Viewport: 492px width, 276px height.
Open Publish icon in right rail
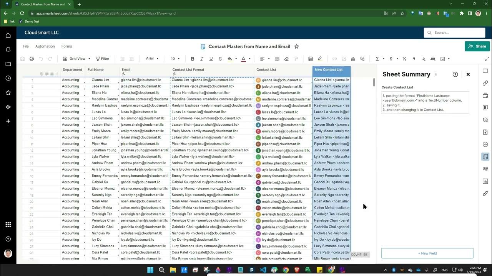pos(485,132)
